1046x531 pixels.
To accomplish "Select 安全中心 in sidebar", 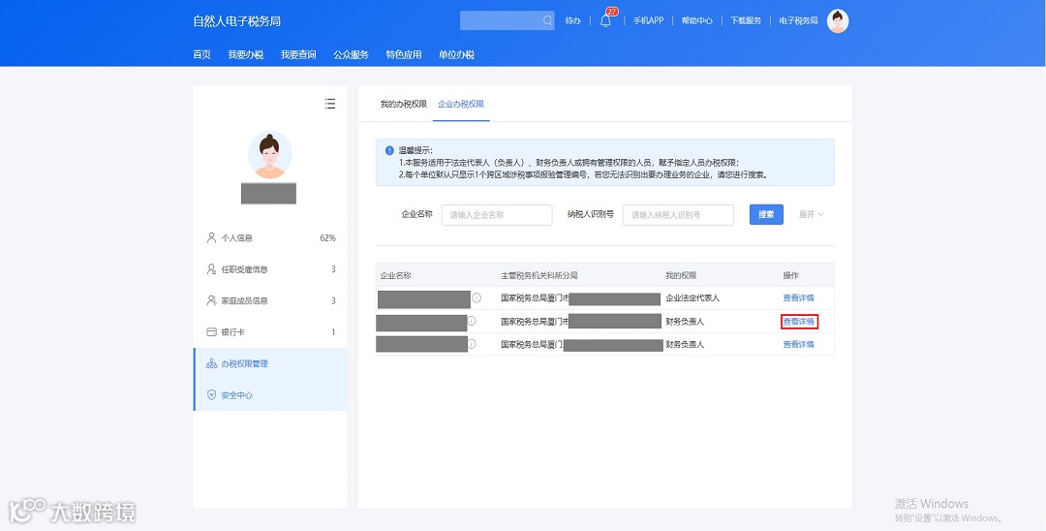I will [x=270, y=395].
